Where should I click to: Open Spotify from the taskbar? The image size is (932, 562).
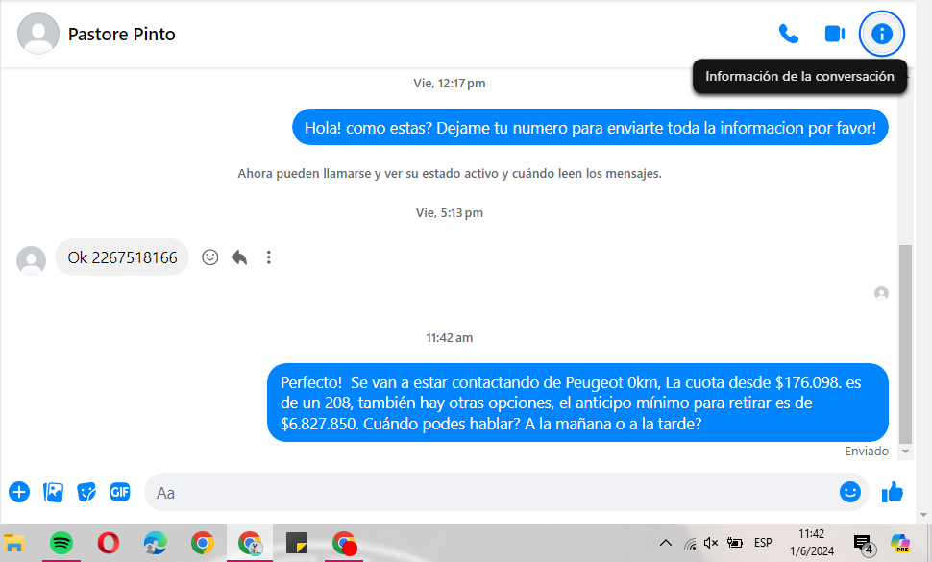coord(61,543)
